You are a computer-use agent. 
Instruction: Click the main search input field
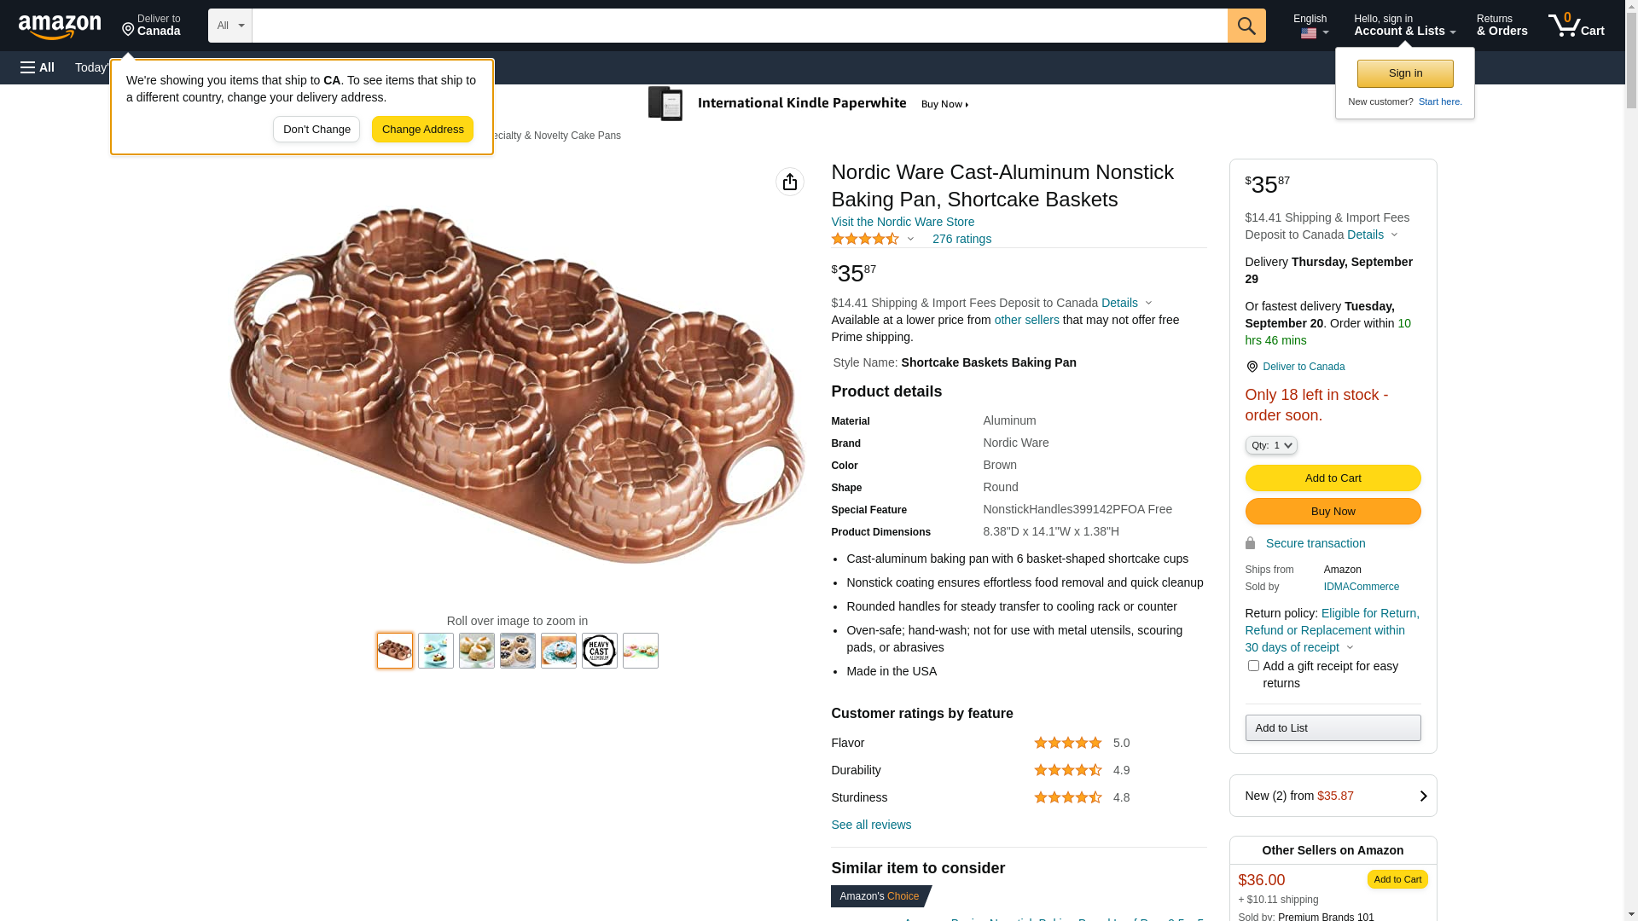click(739, 26)
